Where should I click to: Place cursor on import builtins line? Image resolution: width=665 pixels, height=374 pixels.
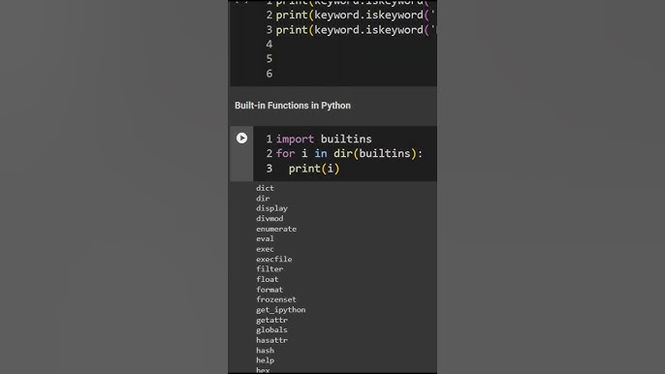[324, 140]
